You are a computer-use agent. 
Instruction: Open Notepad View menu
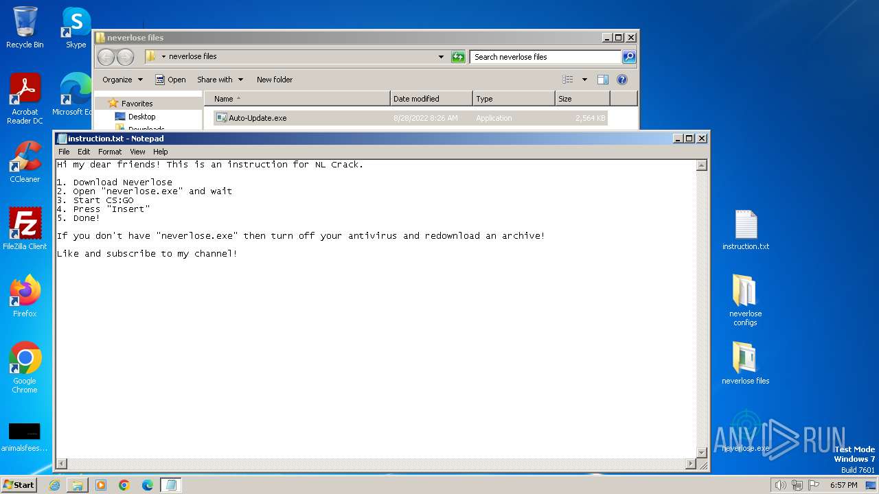tap(137, 152)
